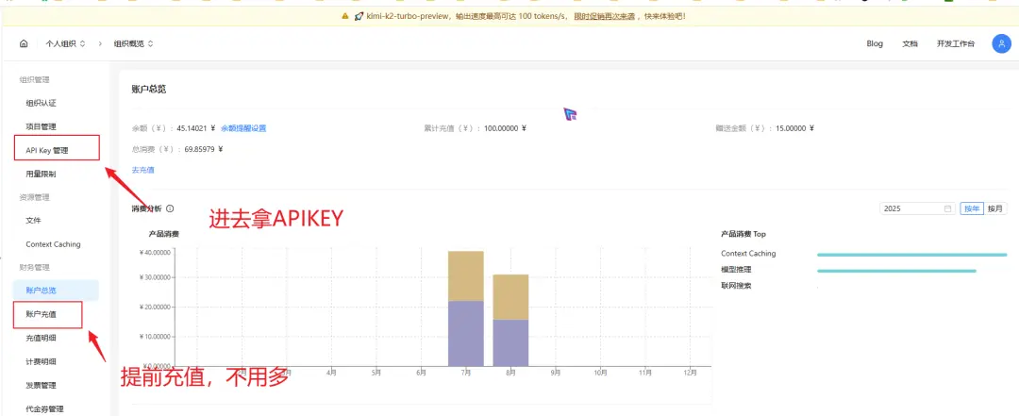Click the July bar in the consumption chart

click(x=466, y=308)
